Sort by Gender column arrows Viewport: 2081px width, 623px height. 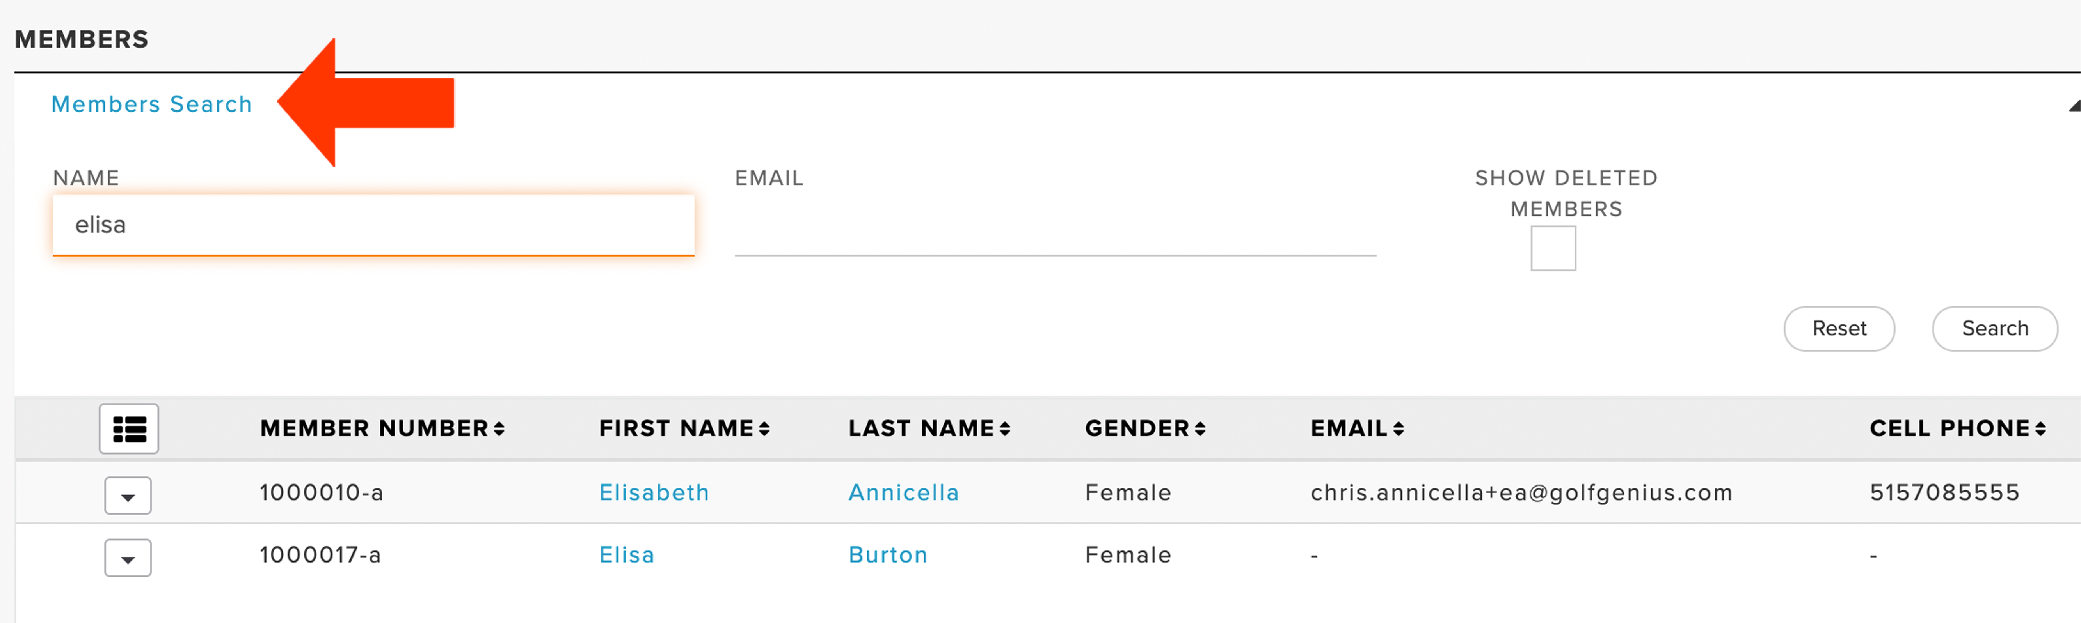[x=1200, y=429]
